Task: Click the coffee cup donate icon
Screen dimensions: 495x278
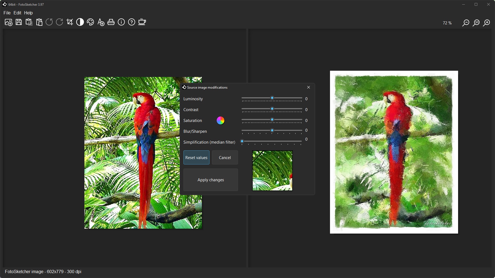Action: point(142,22)
